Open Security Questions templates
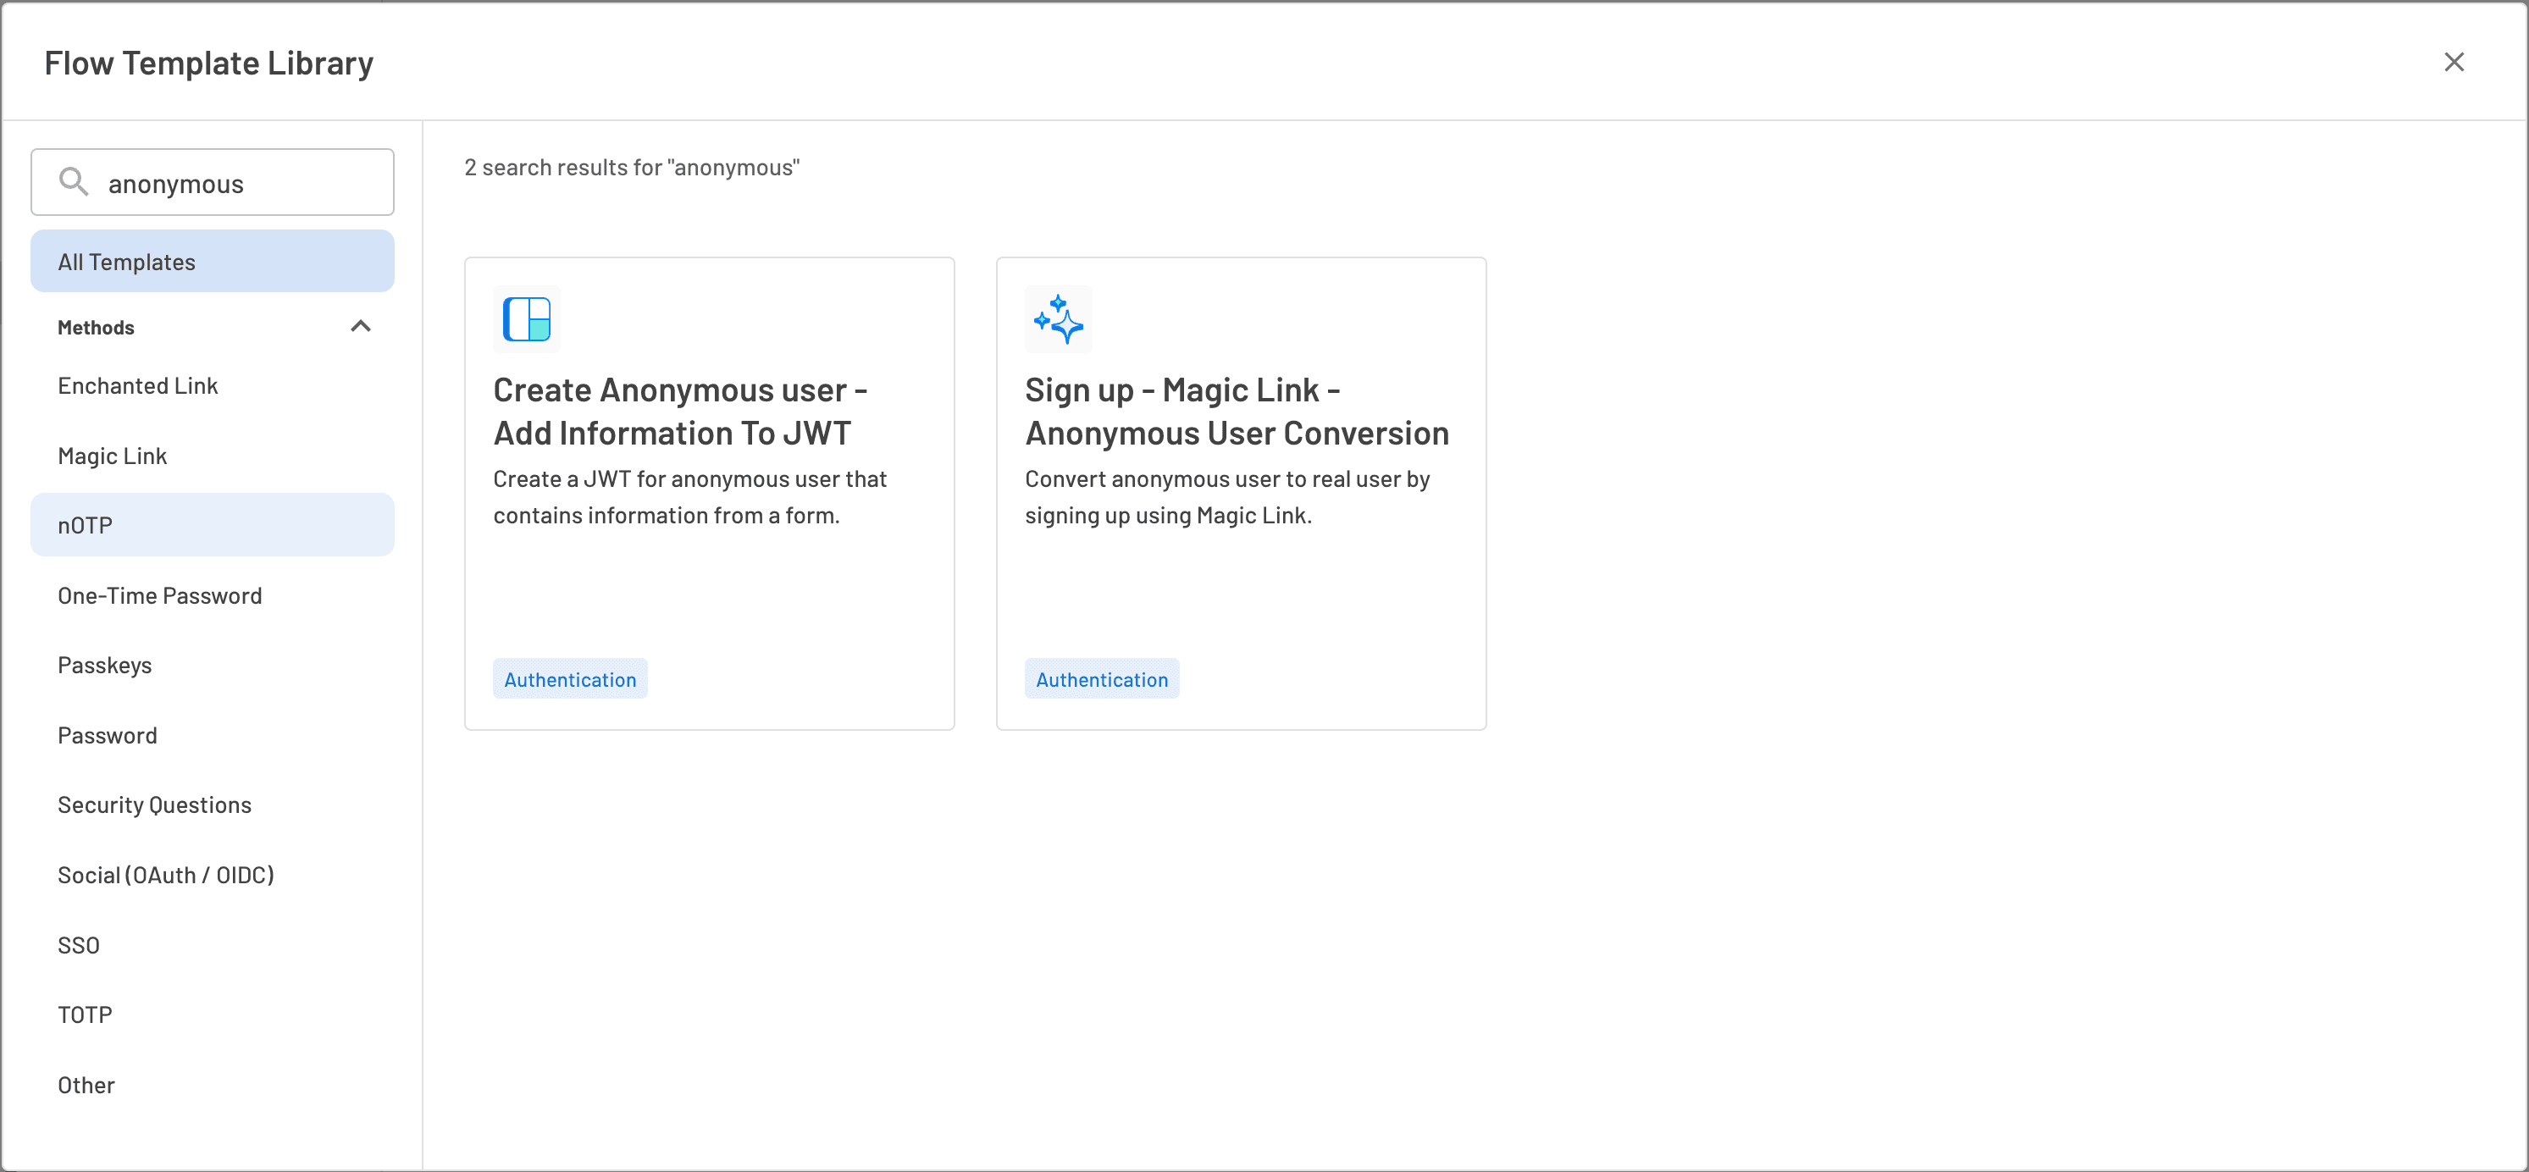Screen dimensions: 2529x1172 coord(154,804)
